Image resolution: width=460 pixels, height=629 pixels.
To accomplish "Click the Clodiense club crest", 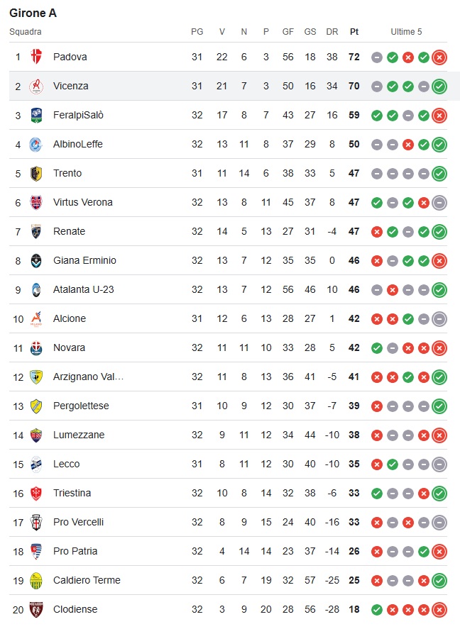I will click(x=36, y=609).
